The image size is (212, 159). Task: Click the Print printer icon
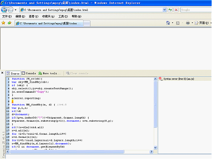(x=188, y=23)
